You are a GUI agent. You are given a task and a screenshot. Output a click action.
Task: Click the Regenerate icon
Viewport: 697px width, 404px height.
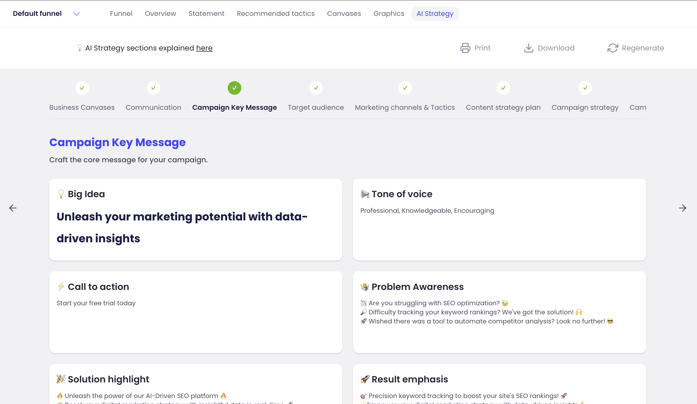(613, 48)
